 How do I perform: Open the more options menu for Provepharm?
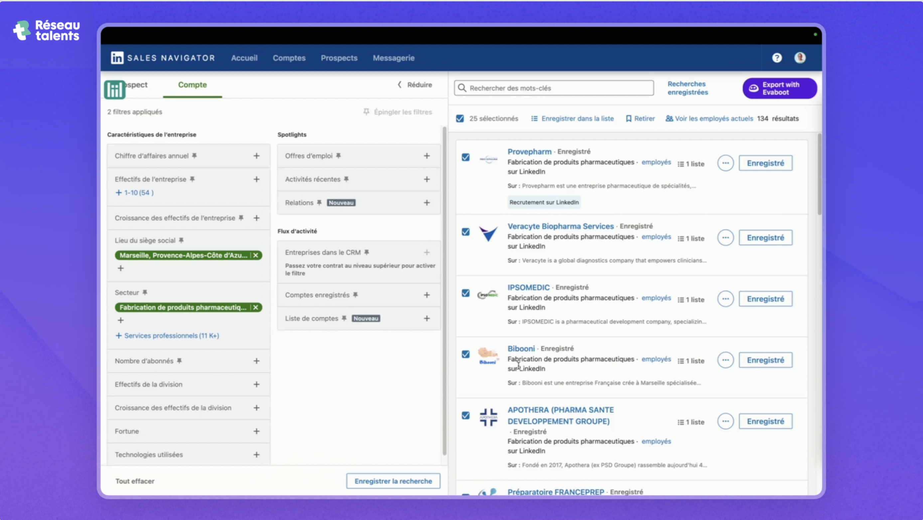(x=725, y=164)
